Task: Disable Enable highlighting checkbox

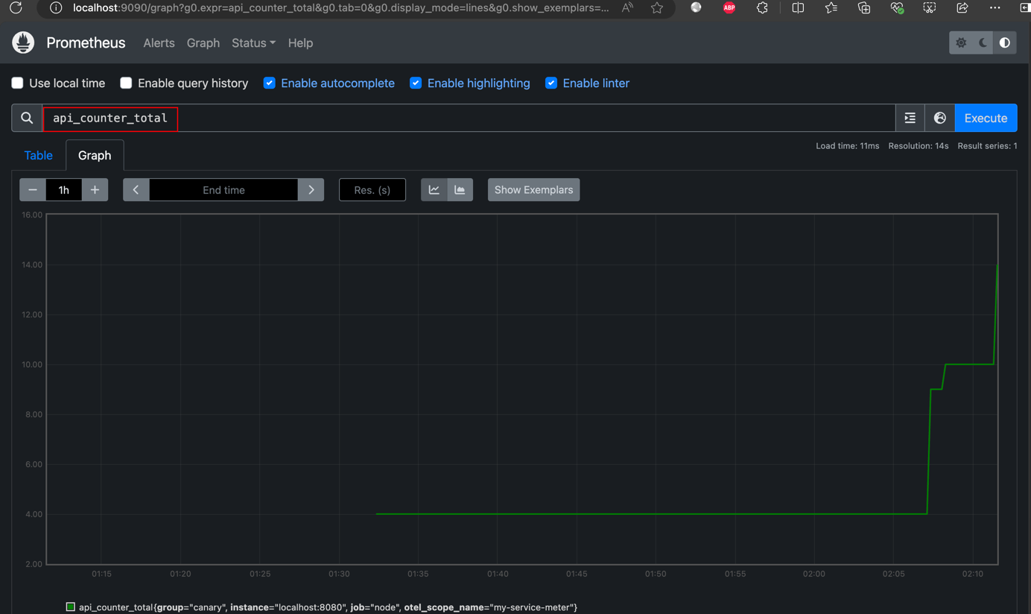Action: pyautogui.click(x=416, y=83)
